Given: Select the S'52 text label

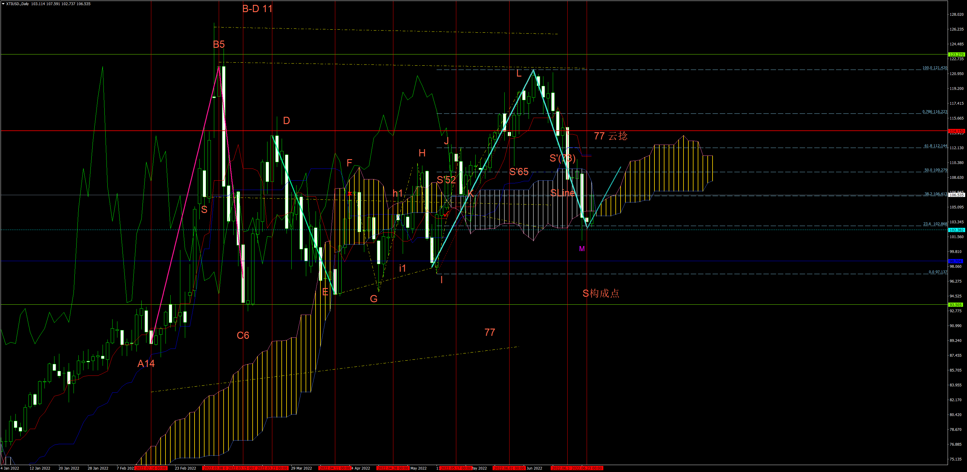Looking at the screenshot, I should [446, 180].
